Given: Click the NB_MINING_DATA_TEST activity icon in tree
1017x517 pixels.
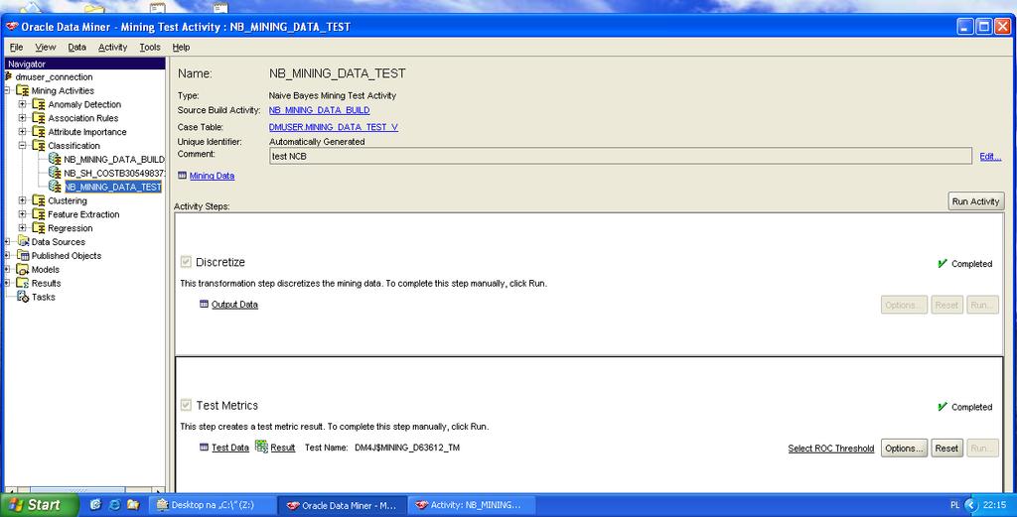Looking at the screenshot, I should tap(56, 187).
